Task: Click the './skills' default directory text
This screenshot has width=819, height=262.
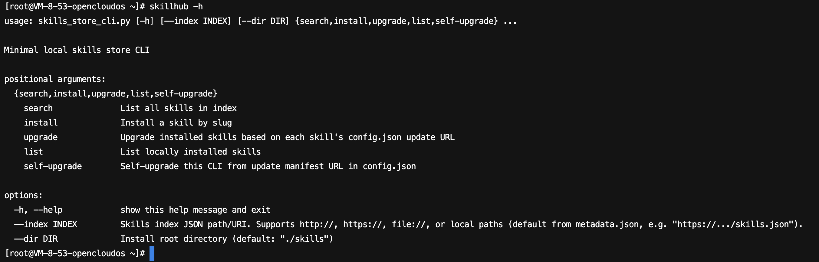Action: point(306,239)
